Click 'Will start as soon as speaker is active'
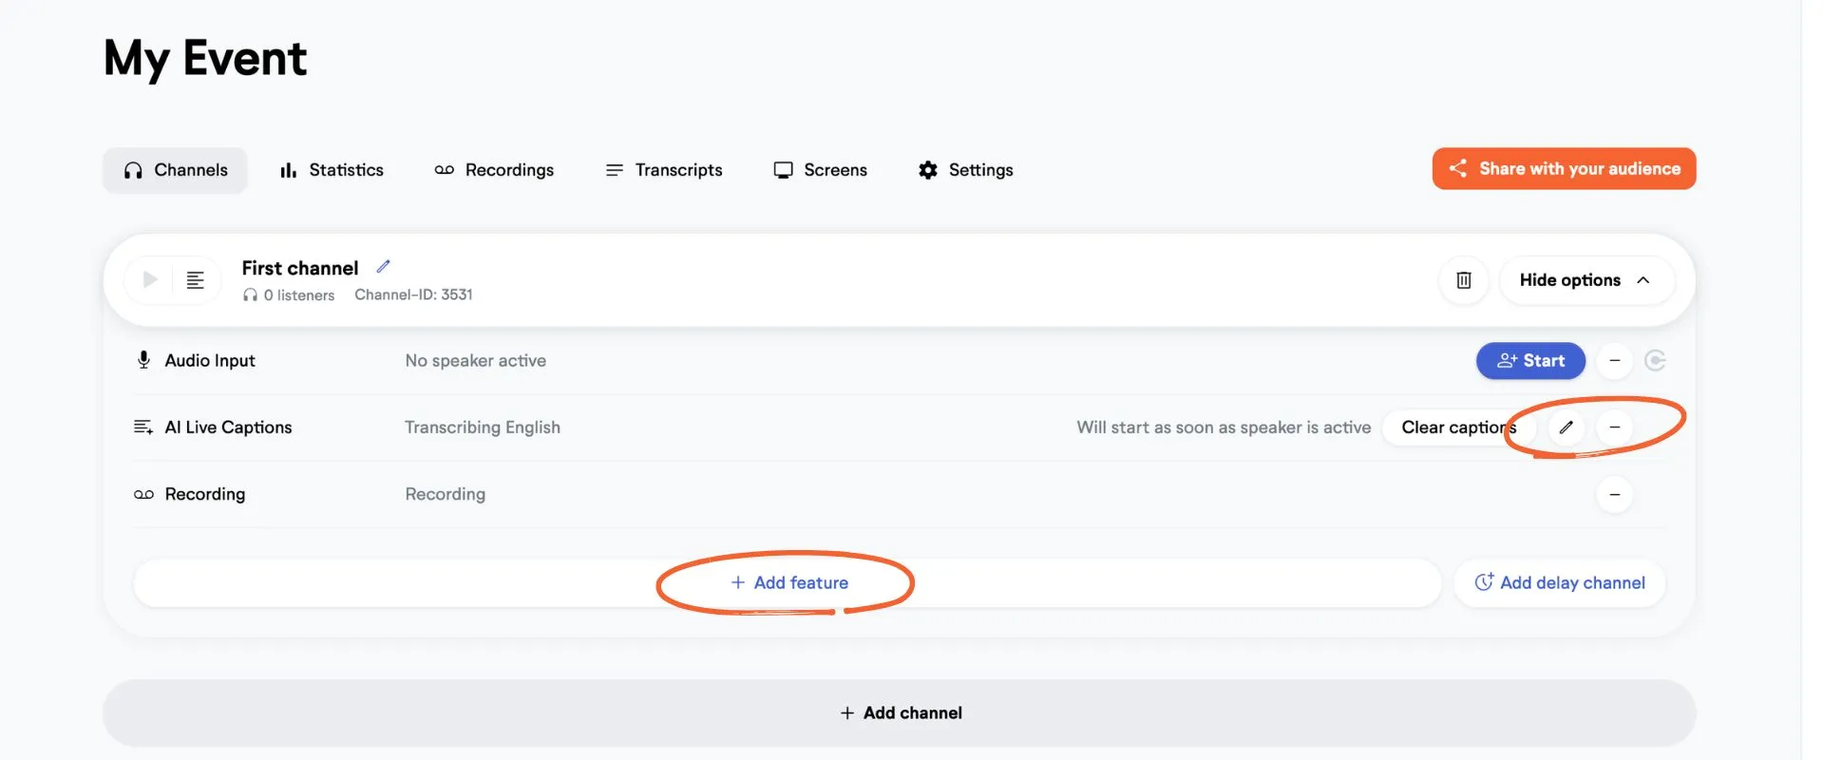Image resolution: width=1824 pixels, height=760 pixels. pos(1224,427)
